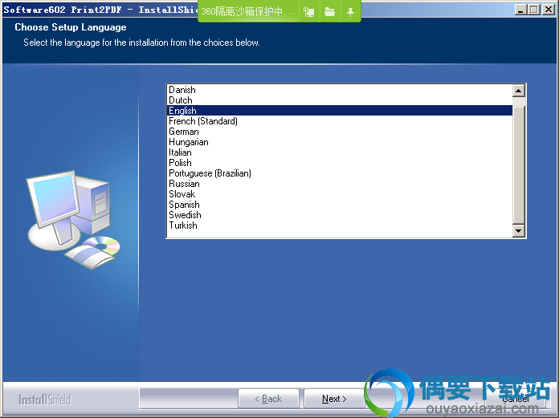559x418 pixels.
Task: Choose Russian in the language list
Action: point(340,184)
